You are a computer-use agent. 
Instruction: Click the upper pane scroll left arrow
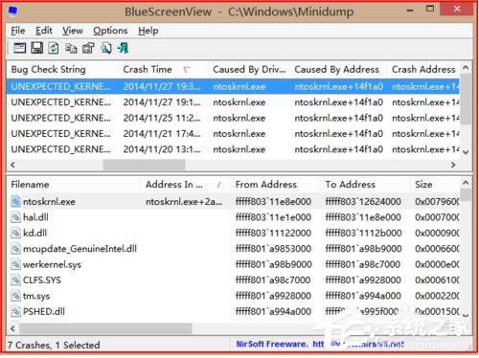point(12,165)
